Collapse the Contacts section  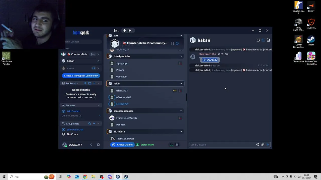(98, 105)
